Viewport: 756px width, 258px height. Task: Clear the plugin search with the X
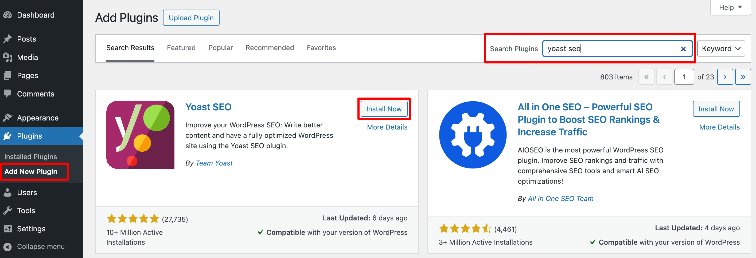(x=683, y=49)
